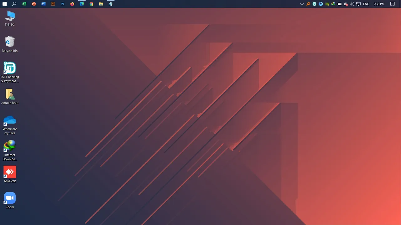Open Microsoft Edge from the taskbar
This screenshot has height=225, width=401.
82,4
